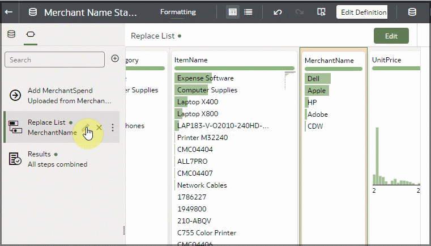This screenshot has height=246, width=431.
Task: Switch to the table grid view
Action: coord(233,12)
